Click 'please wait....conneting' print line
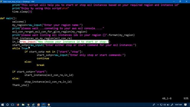The width and height of the screenshot is (190, 107). pos(58,29)
